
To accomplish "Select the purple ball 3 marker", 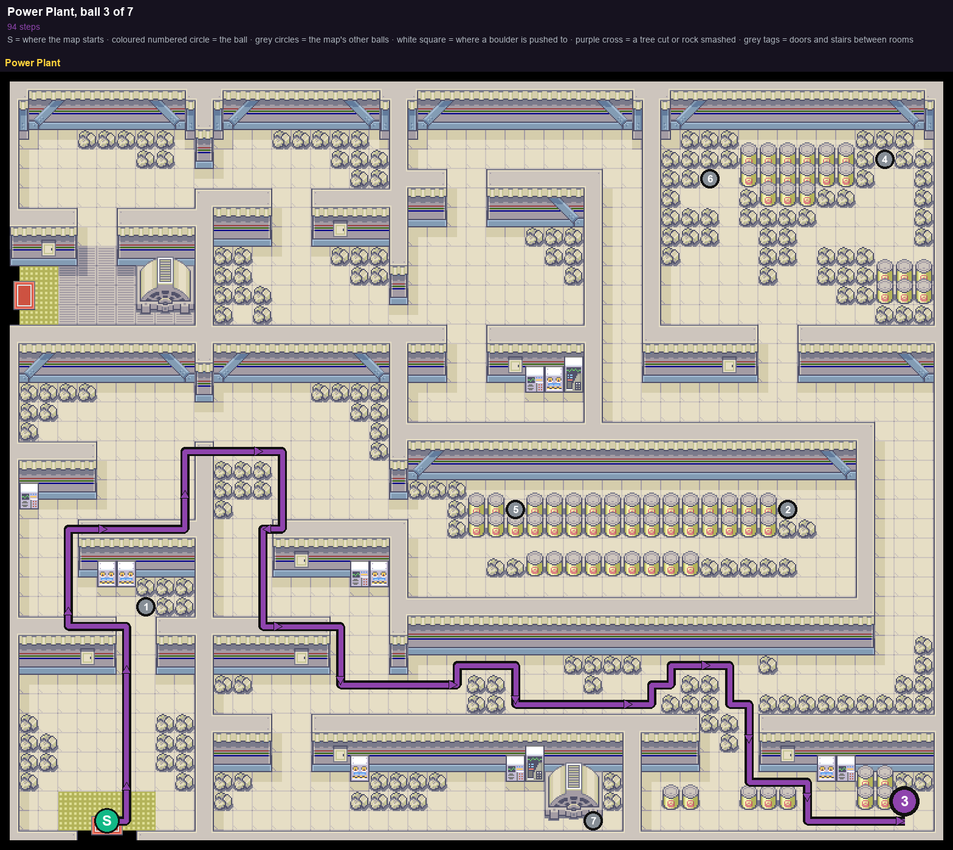I will pos(904,801).
